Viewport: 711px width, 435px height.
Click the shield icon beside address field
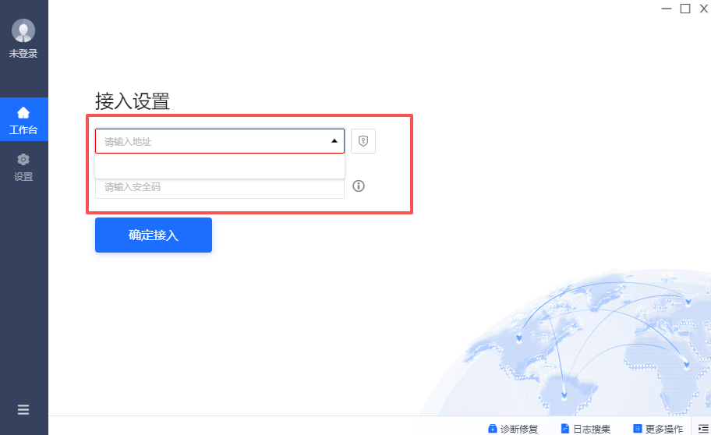point(363,141)
